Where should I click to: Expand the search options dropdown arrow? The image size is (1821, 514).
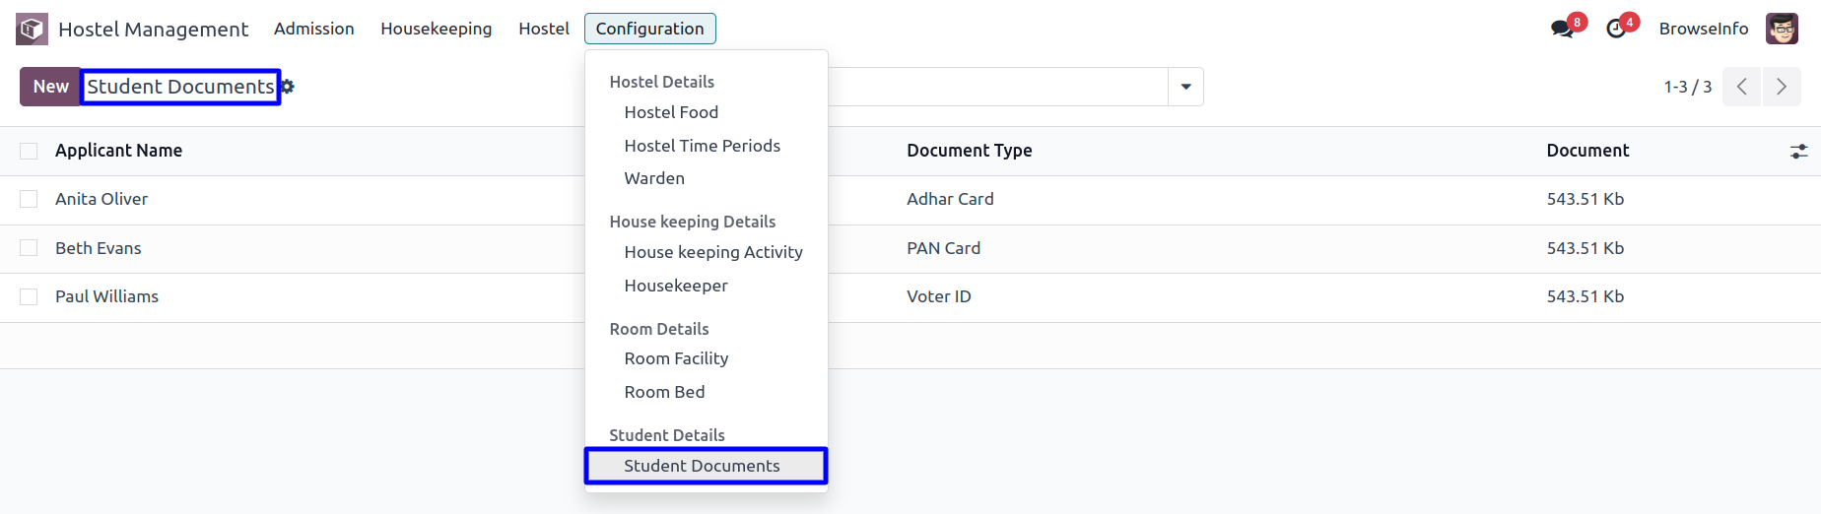[x=1185, y=87]
